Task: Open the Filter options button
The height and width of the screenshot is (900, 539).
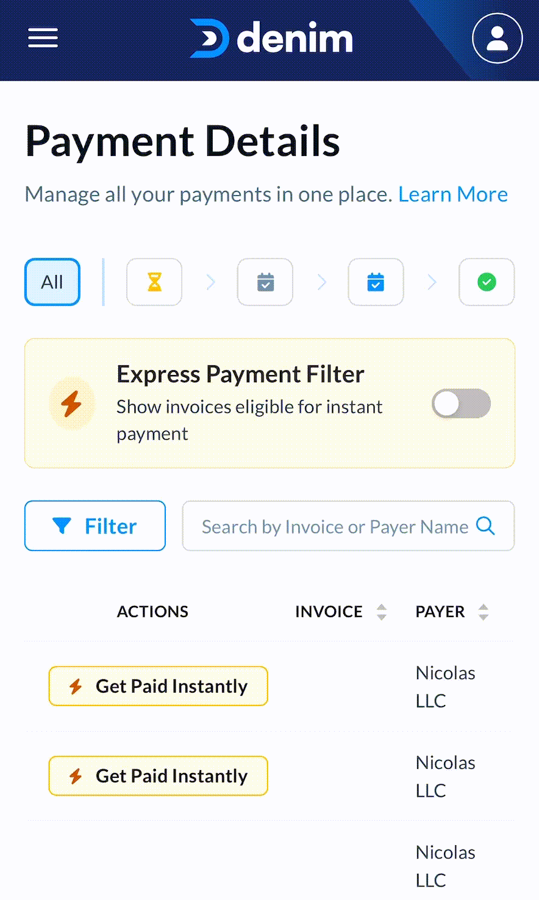Action: point(95,526)
